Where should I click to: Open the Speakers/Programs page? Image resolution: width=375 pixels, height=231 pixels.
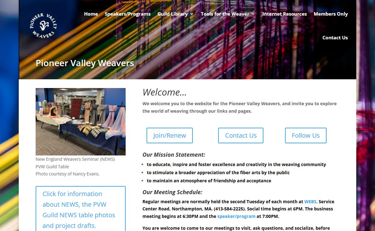pos(127,14)
